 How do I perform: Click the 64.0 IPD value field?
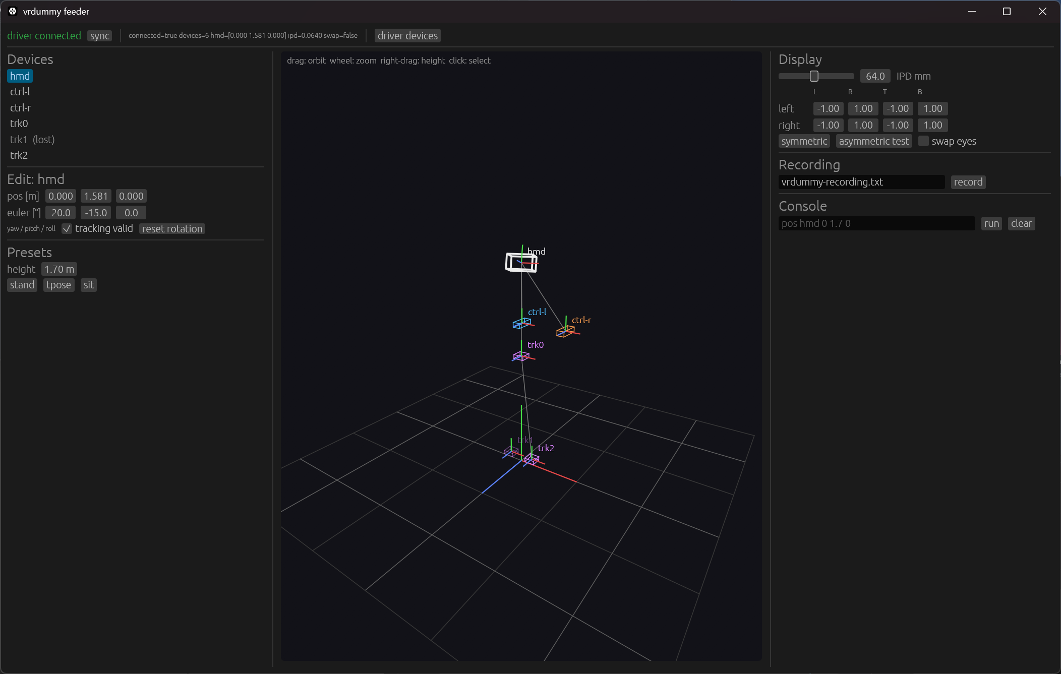[x=875, y=76]
